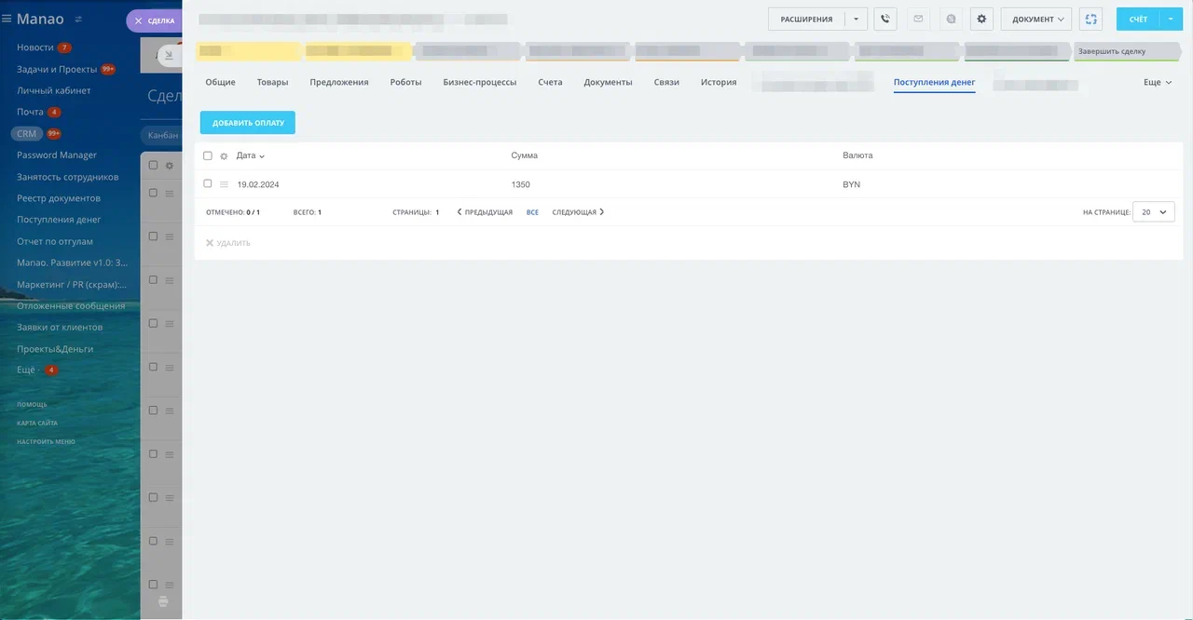Image resolution: width=1193 pixels, height=620 pixels.
Task: Click the phone call icon button
Action: (x=884, y=19)
